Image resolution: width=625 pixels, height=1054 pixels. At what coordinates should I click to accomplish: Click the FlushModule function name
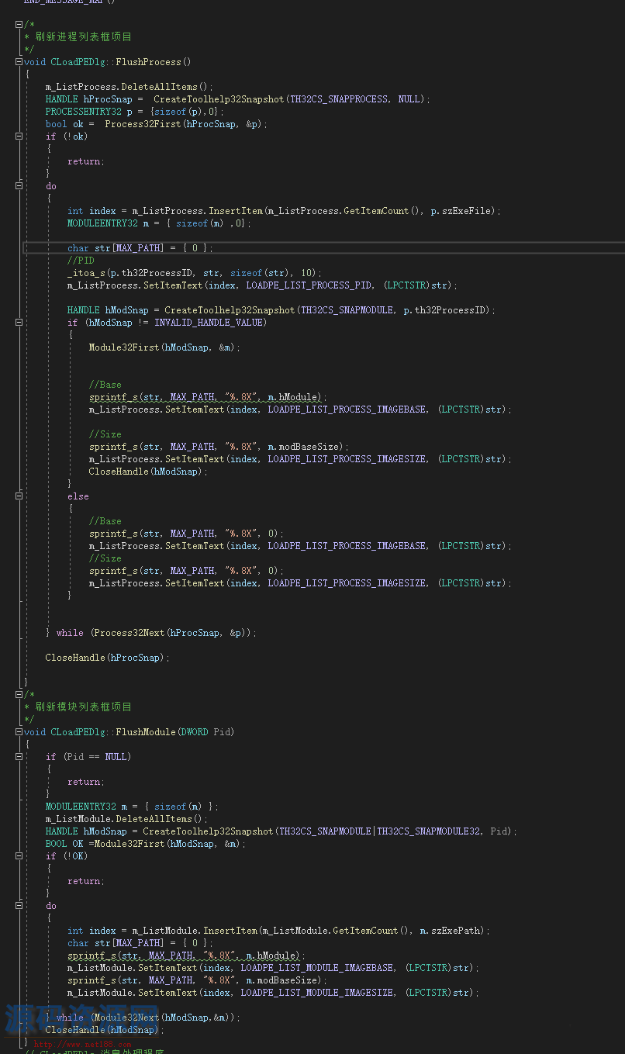click(x=145, y=732)
